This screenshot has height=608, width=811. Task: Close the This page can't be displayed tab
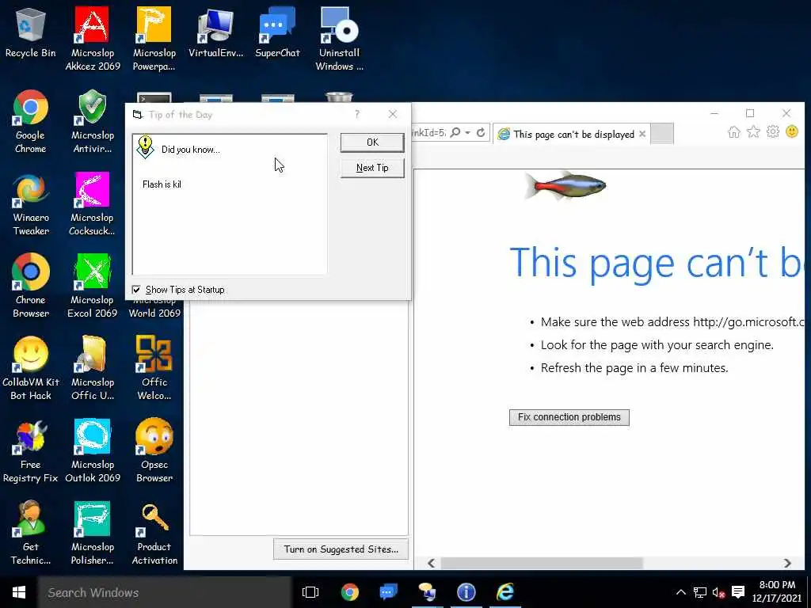click(x=642, y=134)
